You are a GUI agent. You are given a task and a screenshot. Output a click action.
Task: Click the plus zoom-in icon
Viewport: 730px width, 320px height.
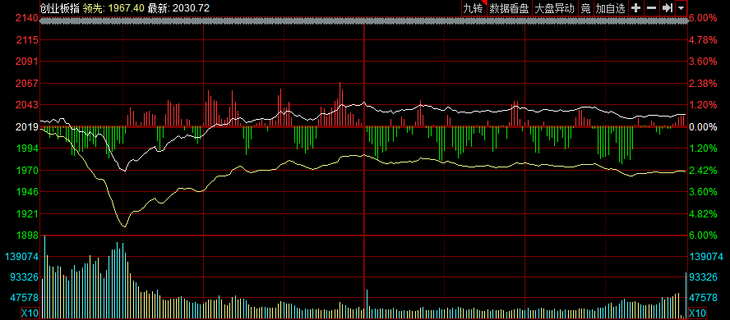[x=635, y=8]
